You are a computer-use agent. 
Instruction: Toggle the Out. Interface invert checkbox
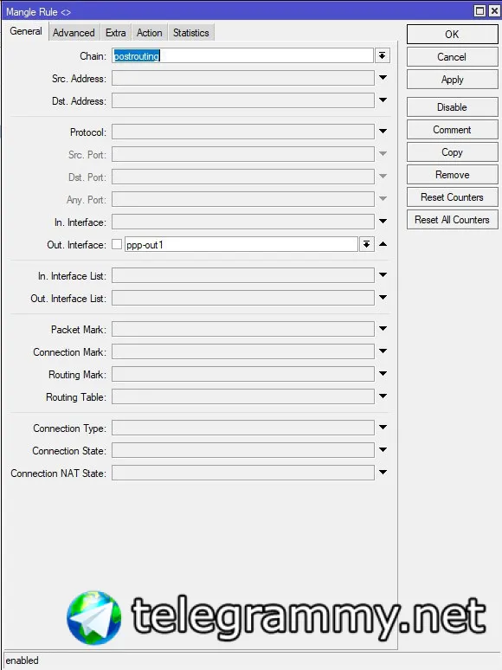point(117,244)
